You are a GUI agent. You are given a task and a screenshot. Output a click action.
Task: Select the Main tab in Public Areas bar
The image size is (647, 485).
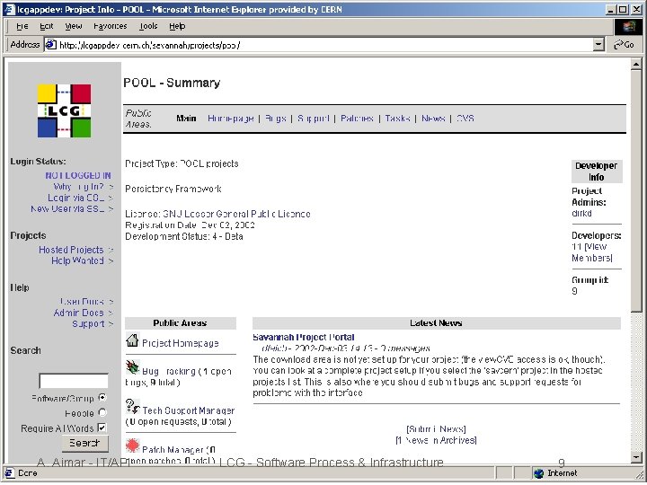click(186, 119)
